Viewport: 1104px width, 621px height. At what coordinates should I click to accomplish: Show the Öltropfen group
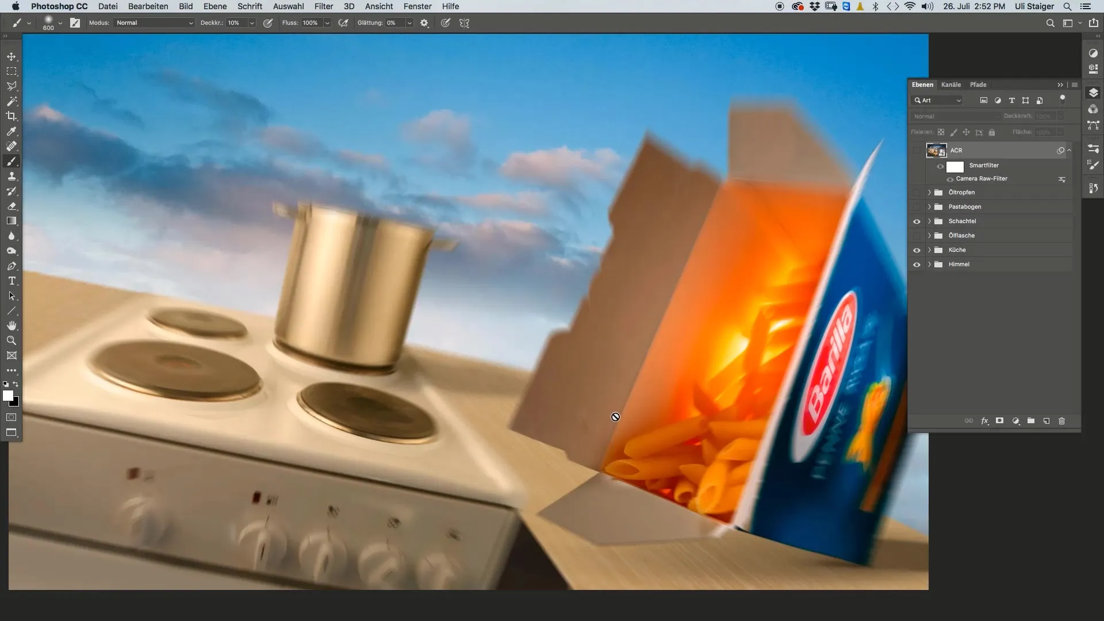[x=917, y=193]
